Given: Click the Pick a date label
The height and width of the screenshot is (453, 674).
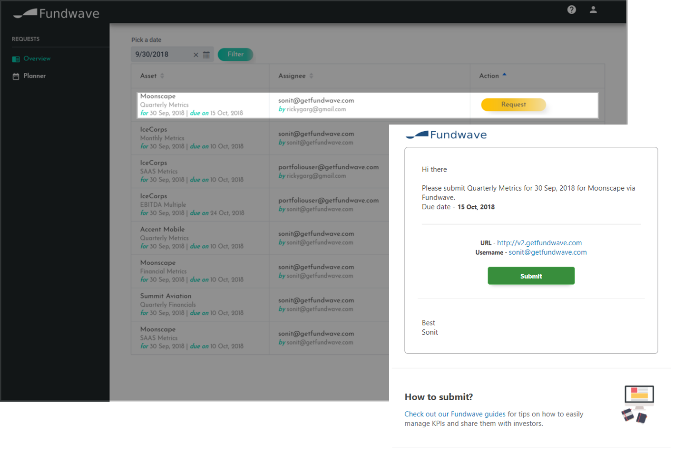Looking at the screenshot, I should [x=146, y=40].
